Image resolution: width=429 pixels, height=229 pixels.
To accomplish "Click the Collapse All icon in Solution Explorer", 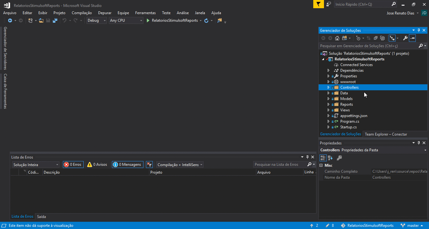I will point(376,38).
